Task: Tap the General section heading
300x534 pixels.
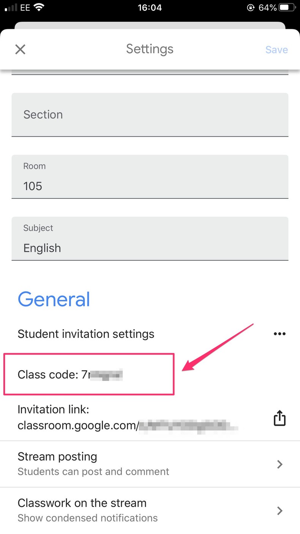Action: click(54, 299)
